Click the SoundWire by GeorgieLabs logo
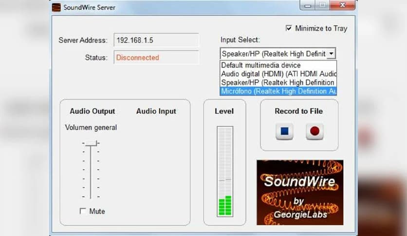The height and width of the screenshot is (236, 407). click(x=300, y=193)
